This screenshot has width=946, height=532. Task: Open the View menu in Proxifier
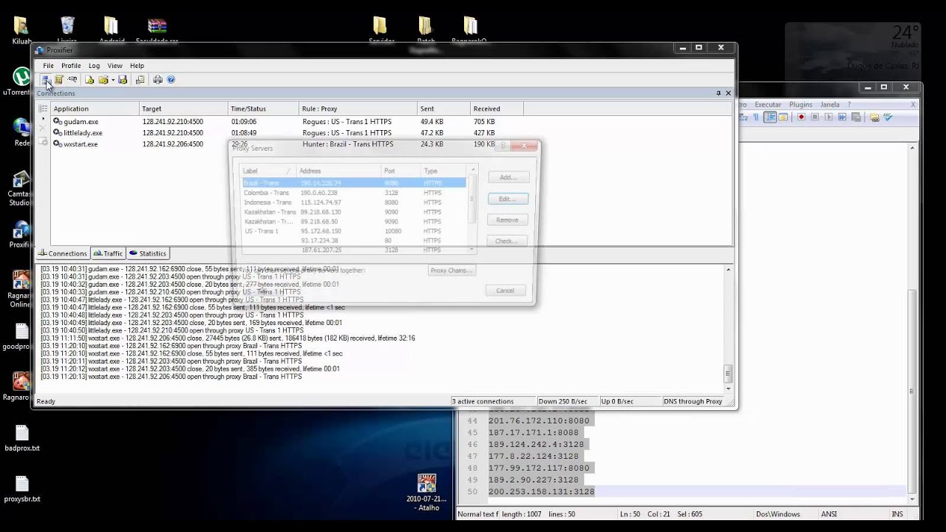click(115, 66)
